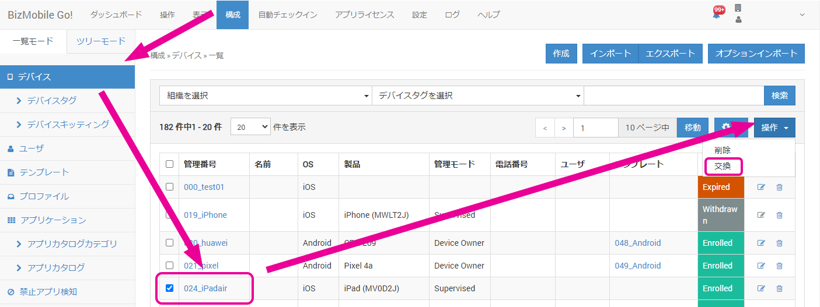Image resolution: width=820 pixels, height=307 pixels.
Task: Click the notification bell icon
Action: point(716,15)
